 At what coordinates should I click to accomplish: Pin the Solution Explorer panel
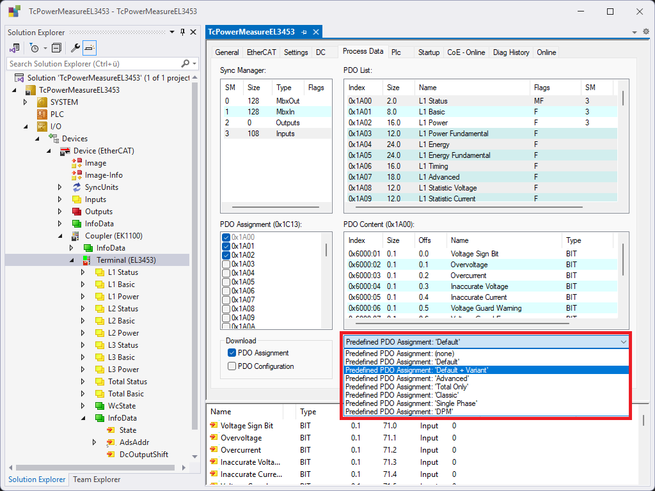[182, 33]
